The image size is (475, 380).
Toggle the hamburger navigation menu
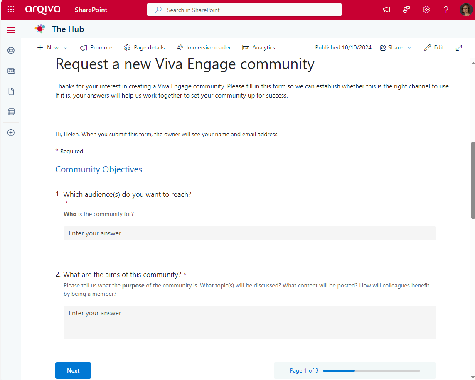(11, 30)
